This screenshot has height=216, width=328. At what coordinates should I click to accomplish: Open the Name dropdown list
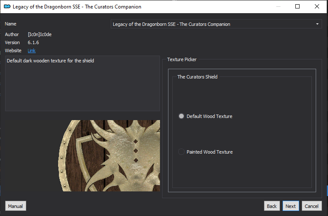tap(216, 24)
